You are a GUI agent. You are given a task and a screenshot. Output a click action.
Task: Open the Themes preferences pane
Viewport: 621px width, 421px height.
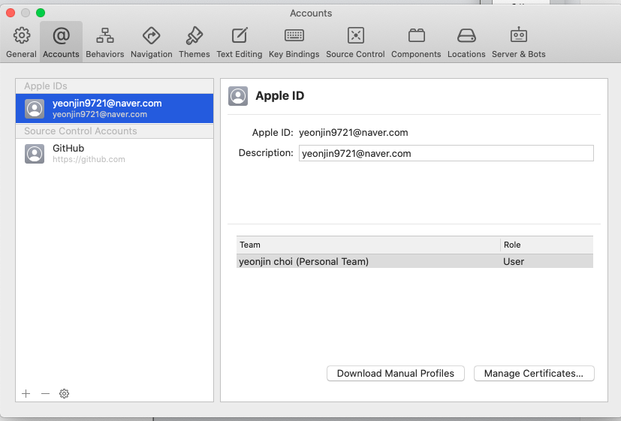click(194, 43)
